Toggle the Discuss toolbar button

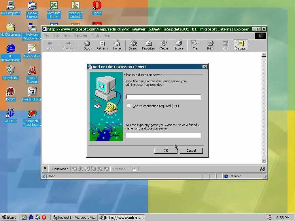(241, 45)
